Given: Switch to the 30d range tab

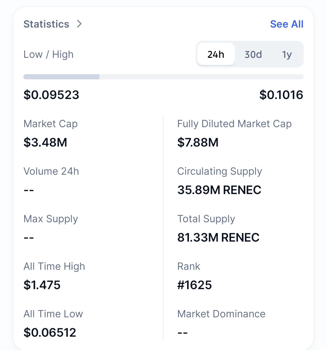Looking at the screenshot, I should click(x=253, y=54).
